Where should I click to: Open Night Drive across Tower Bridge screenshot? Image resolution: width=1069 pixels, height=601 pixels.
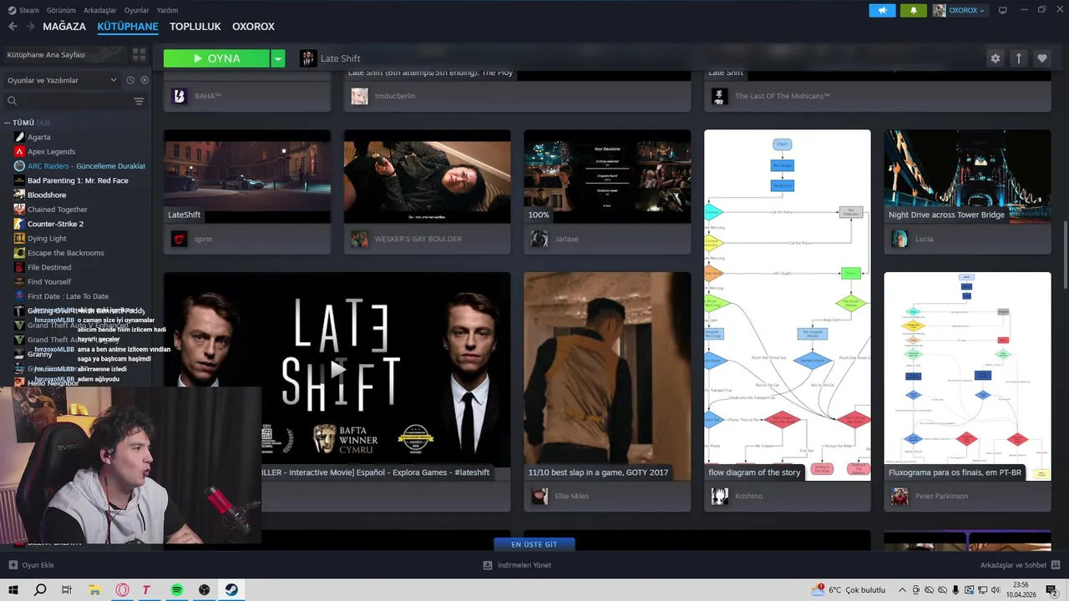[968, 176]
